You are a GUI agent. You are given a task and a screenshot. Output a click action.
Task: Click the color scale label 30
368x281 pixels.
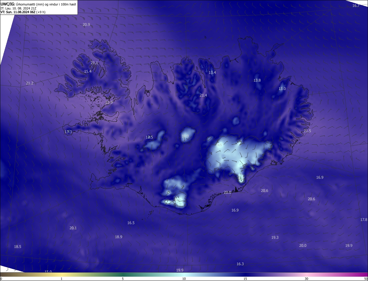click(x=306, y=279)
